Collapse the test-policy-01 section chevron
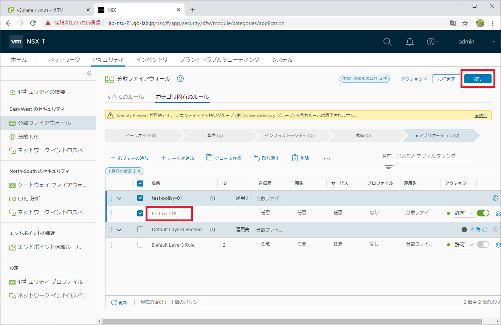The height and width of the screenshot is (325, 501). pyautogui.click(x=119, y=198)
